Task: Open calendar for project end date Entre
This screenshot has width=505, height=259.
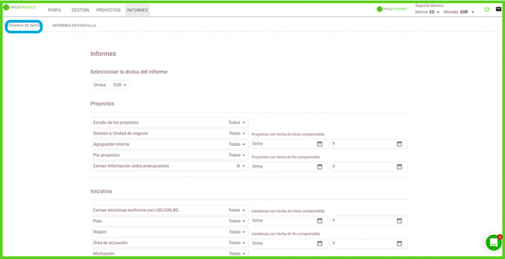Action: pos(319,166)
